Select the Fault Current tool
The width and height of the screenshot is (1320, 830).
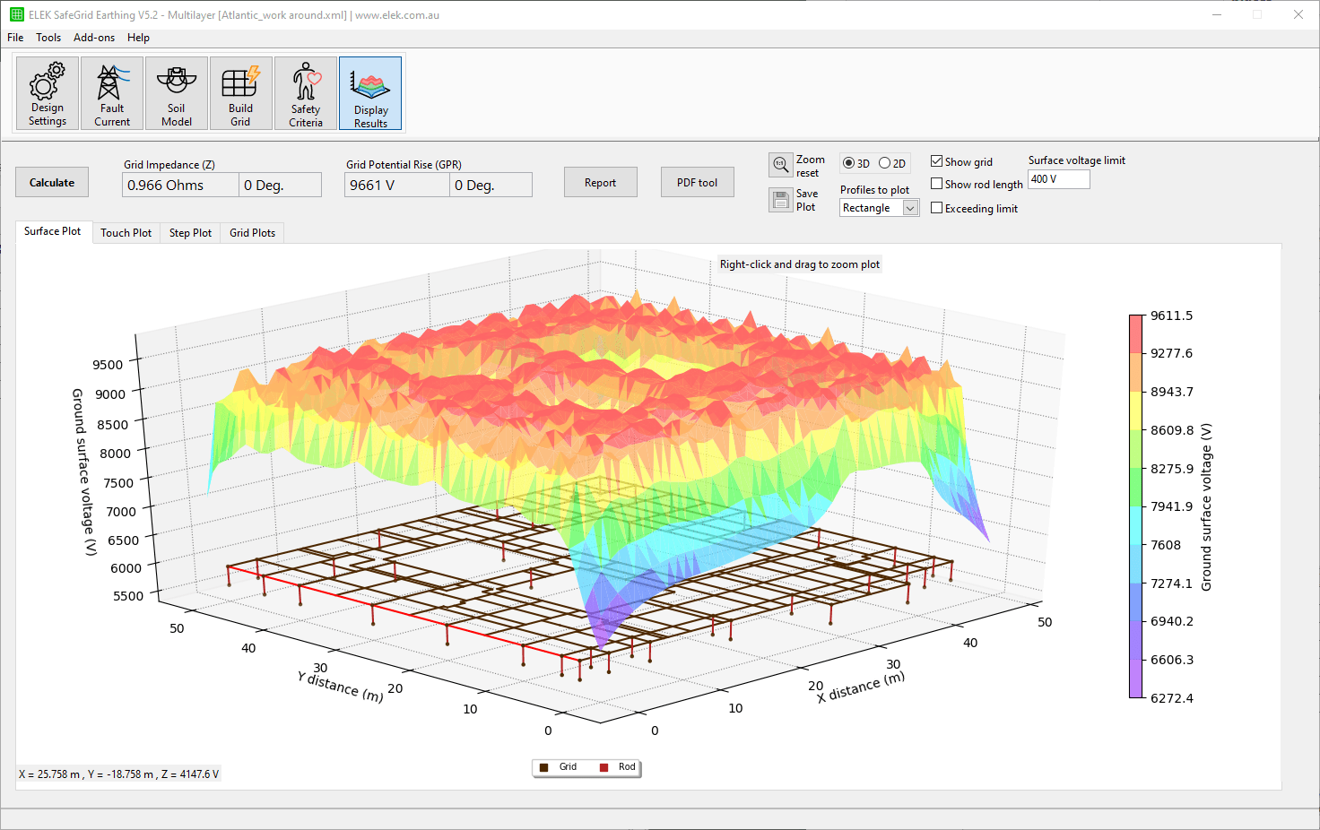(111, 93)
